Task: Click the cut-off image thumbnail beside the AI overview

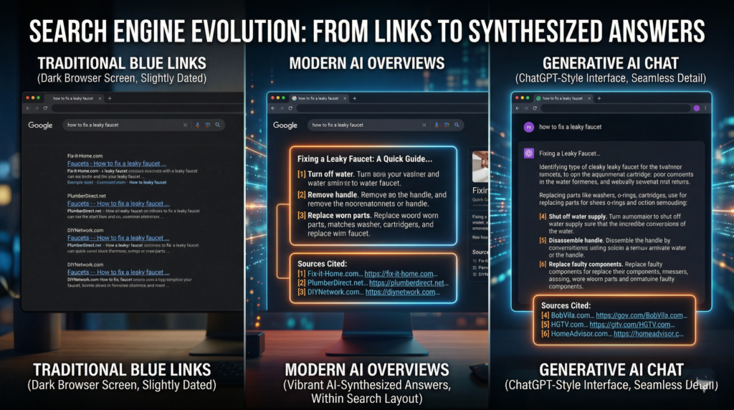Action: pyautogui.click(x=480, y=166)
